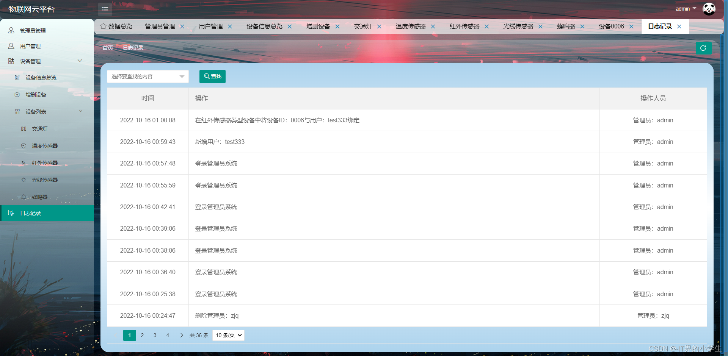This screenshot has width=728, height=356.
Task: Click the 日志记录 log icon in sidebar
Action: [x=11, y=213]
